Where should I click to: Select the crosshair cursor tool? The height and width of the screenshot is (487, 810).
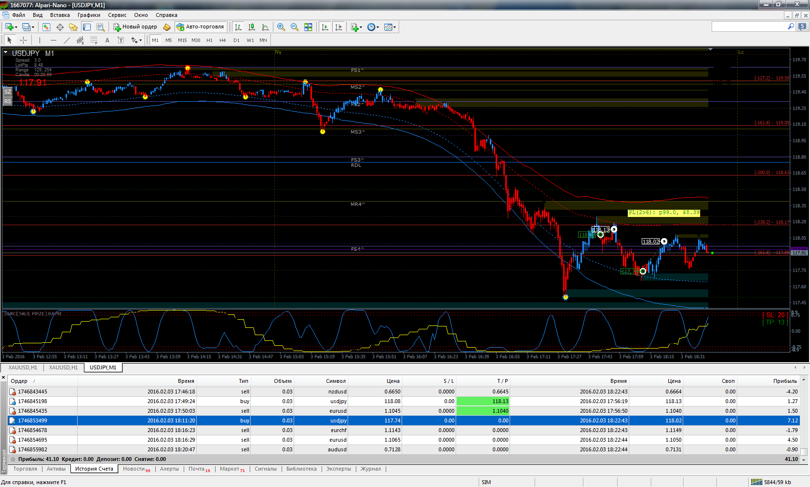23,40
